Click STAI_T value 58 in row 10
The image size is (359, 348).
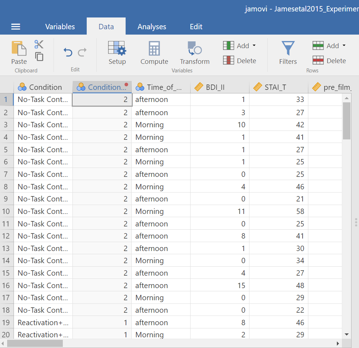click(x=279, y=211)
